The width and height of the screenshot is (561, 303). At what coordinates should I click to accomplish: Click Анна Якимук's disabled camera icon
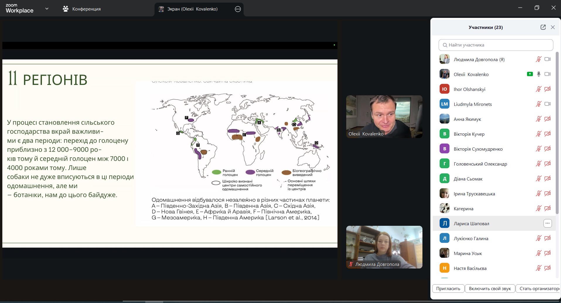point(547,119)
